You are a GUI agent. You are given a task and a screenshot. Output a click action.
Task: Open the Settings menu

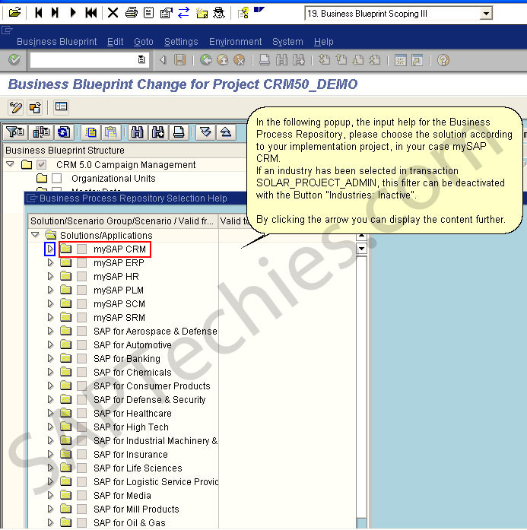(x=181, y=42)
